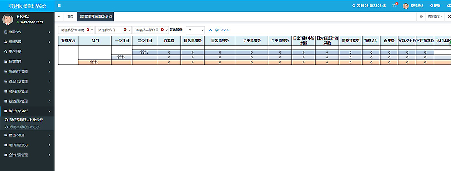
Task: Click the share icon in top bar
Action: click(449, 6)
